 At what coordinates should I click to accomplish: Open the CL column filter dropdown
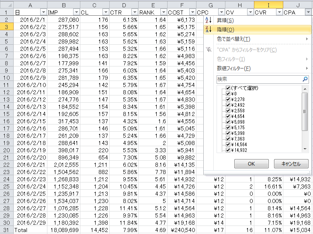[x=106, y=12]
